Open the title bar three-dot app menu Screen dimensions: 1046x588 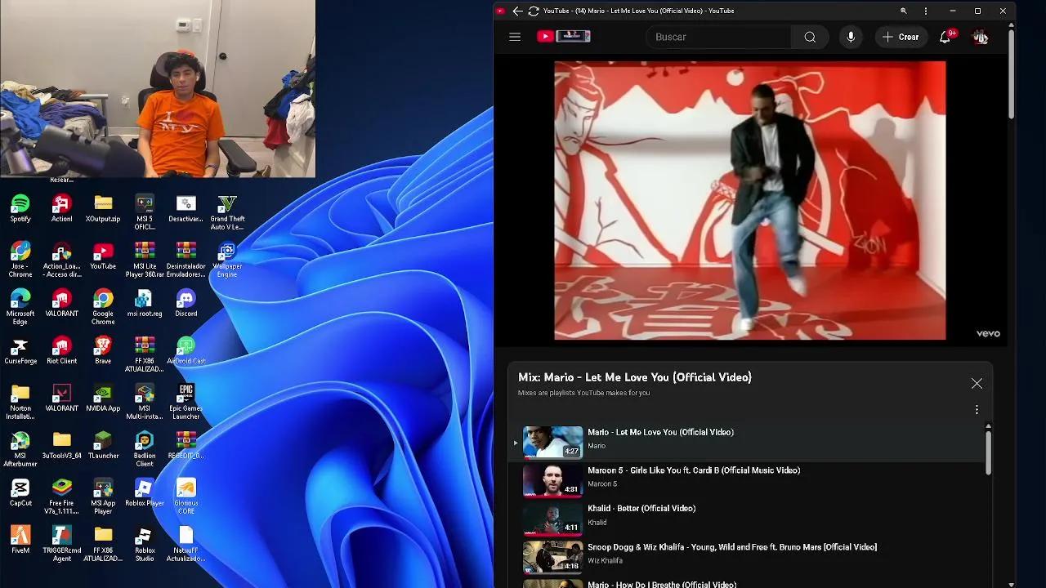[926, 11]
